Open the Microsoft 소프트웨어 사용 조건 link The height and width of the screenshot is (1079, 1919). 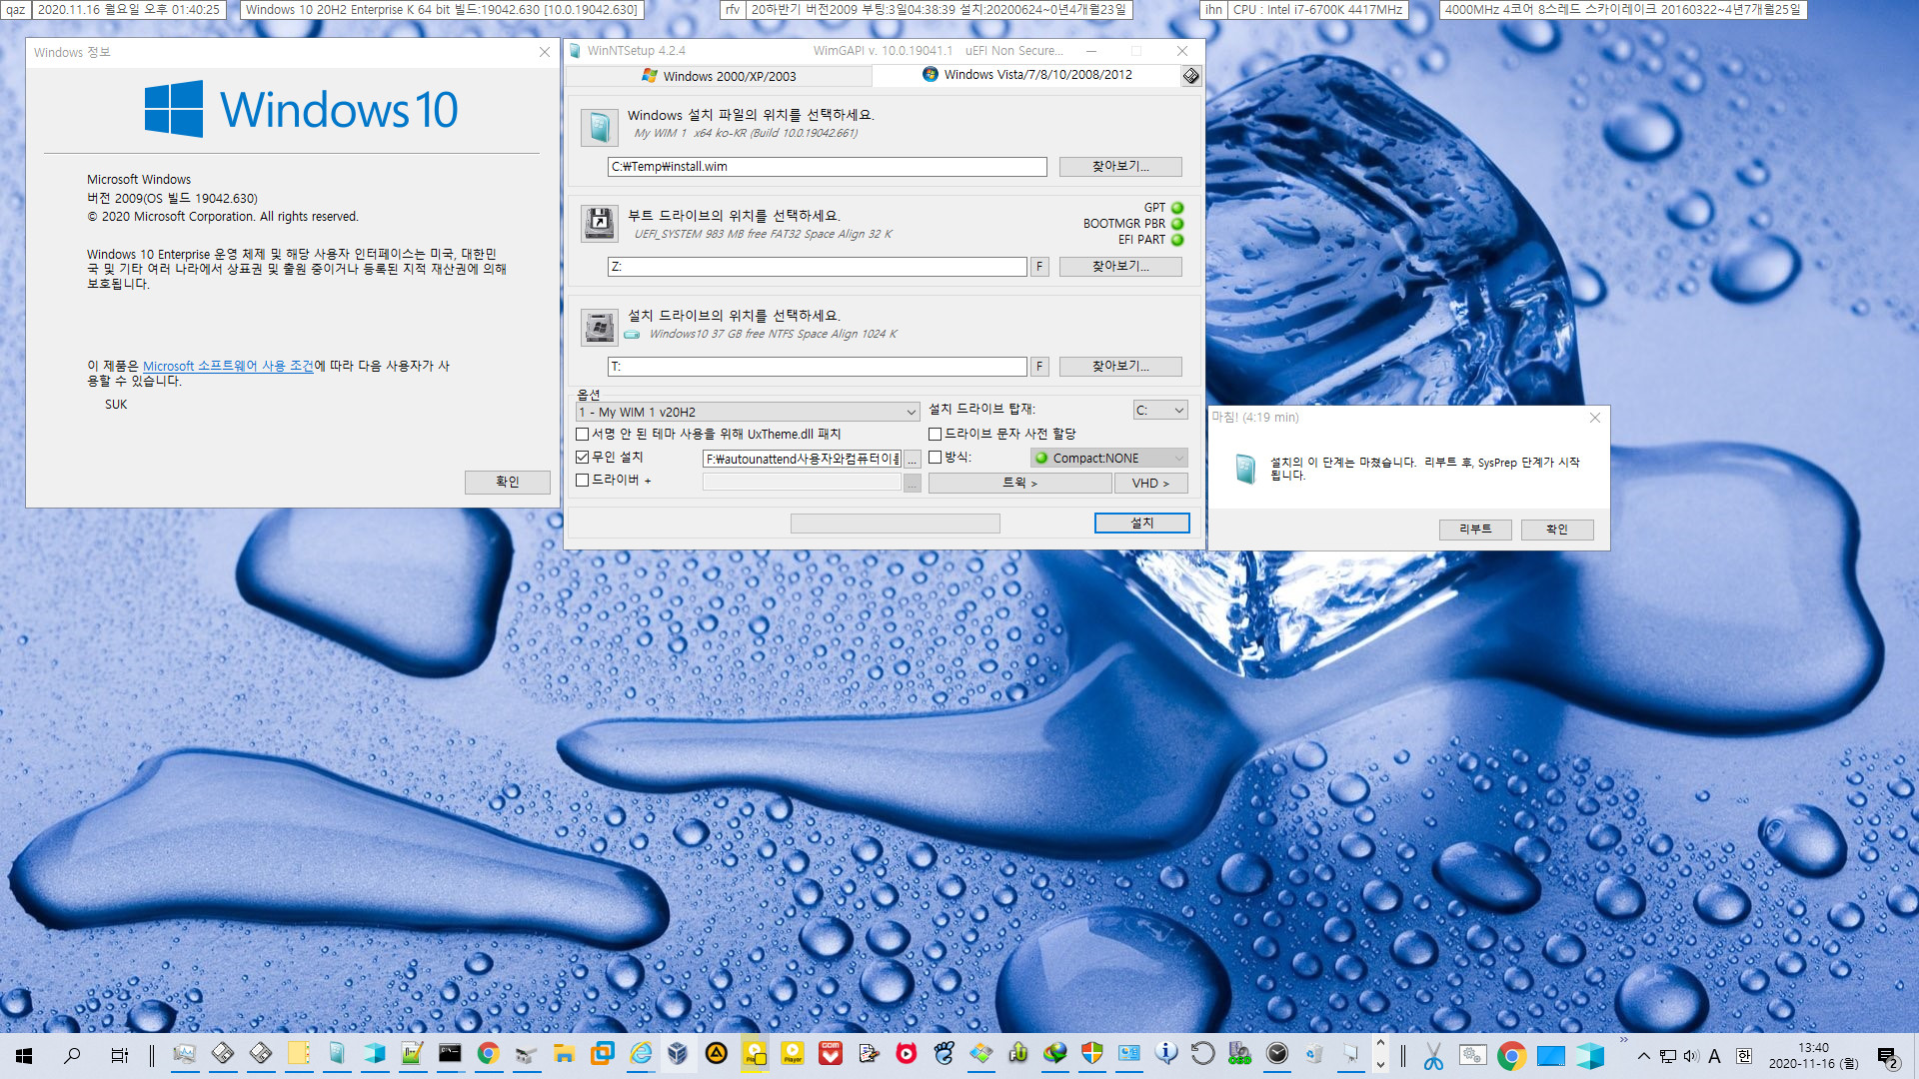coord(228,367)
